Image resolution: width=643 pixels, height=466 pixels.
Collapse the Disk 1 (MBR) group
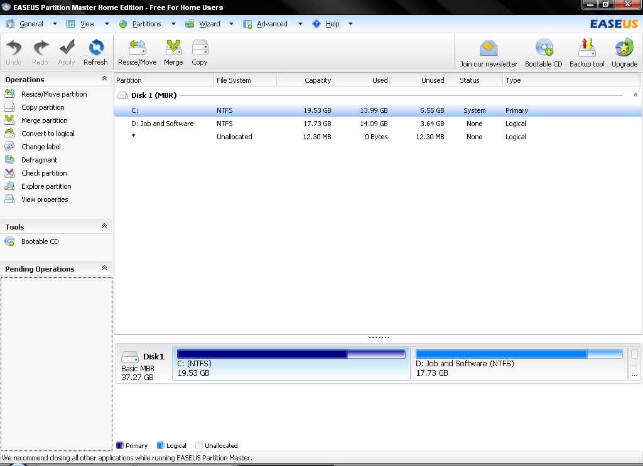click(635, 95)
